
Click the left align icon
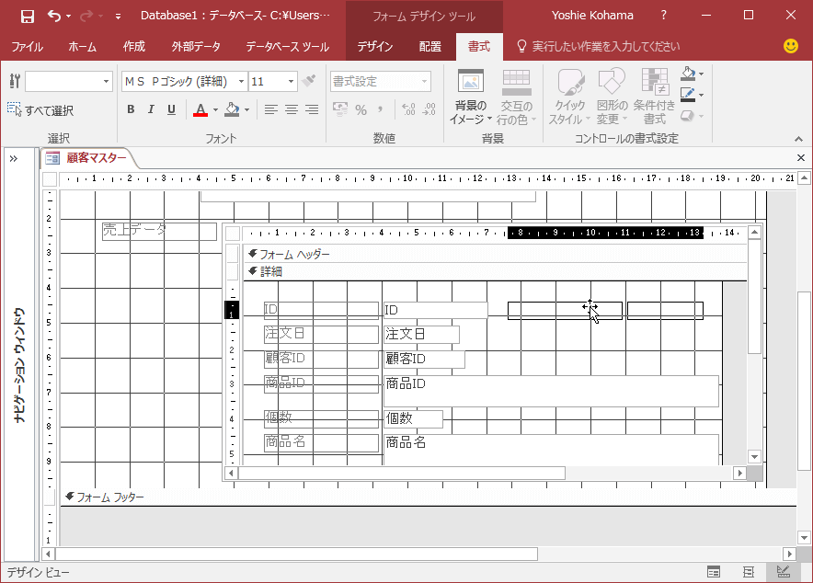pos(271,109)
